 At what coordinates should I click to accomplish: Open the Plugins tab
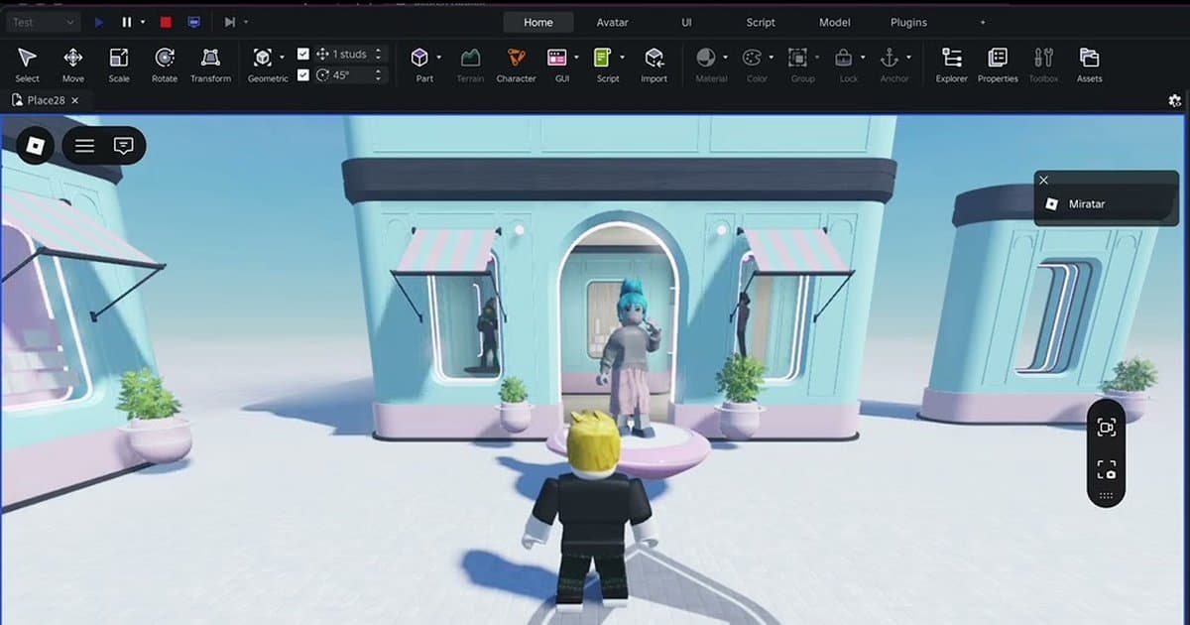(908, 22)
